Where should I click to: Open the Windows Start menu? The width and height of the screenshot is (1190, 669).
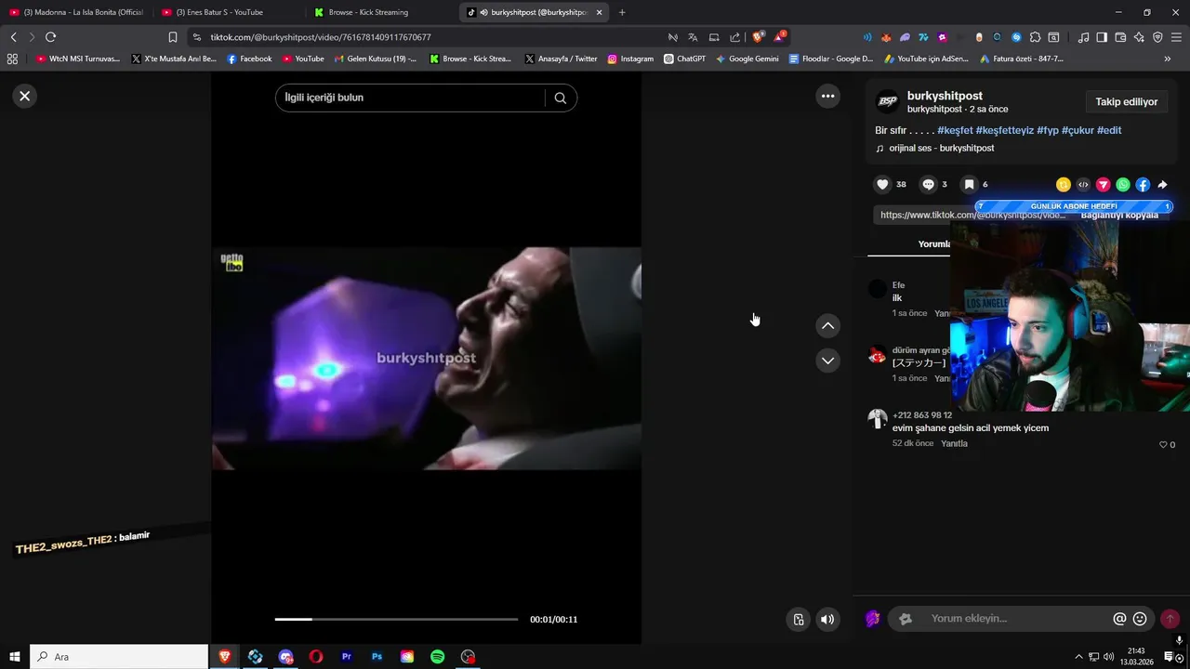(x=15, y=657)
